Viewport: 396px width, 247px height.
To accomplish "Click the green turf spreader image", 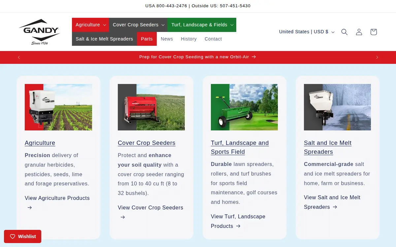I will coord(244,107).
